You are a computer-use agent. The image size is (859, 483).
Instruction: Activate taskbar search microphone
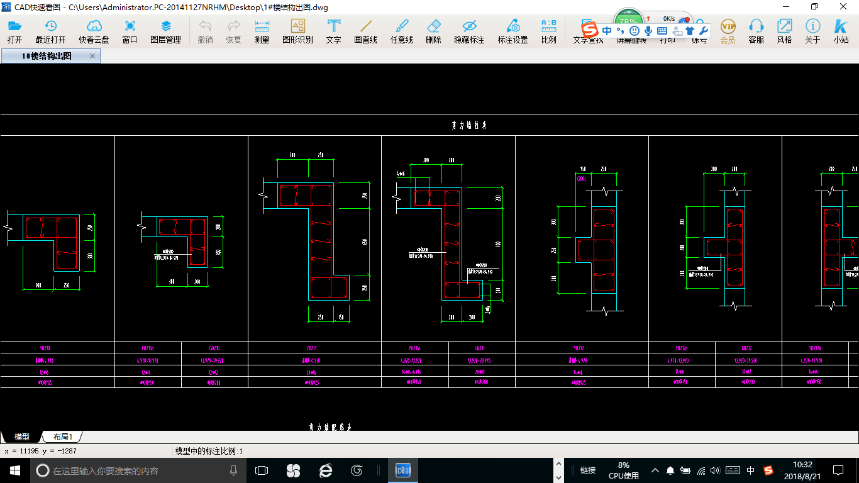click(233, 470)
